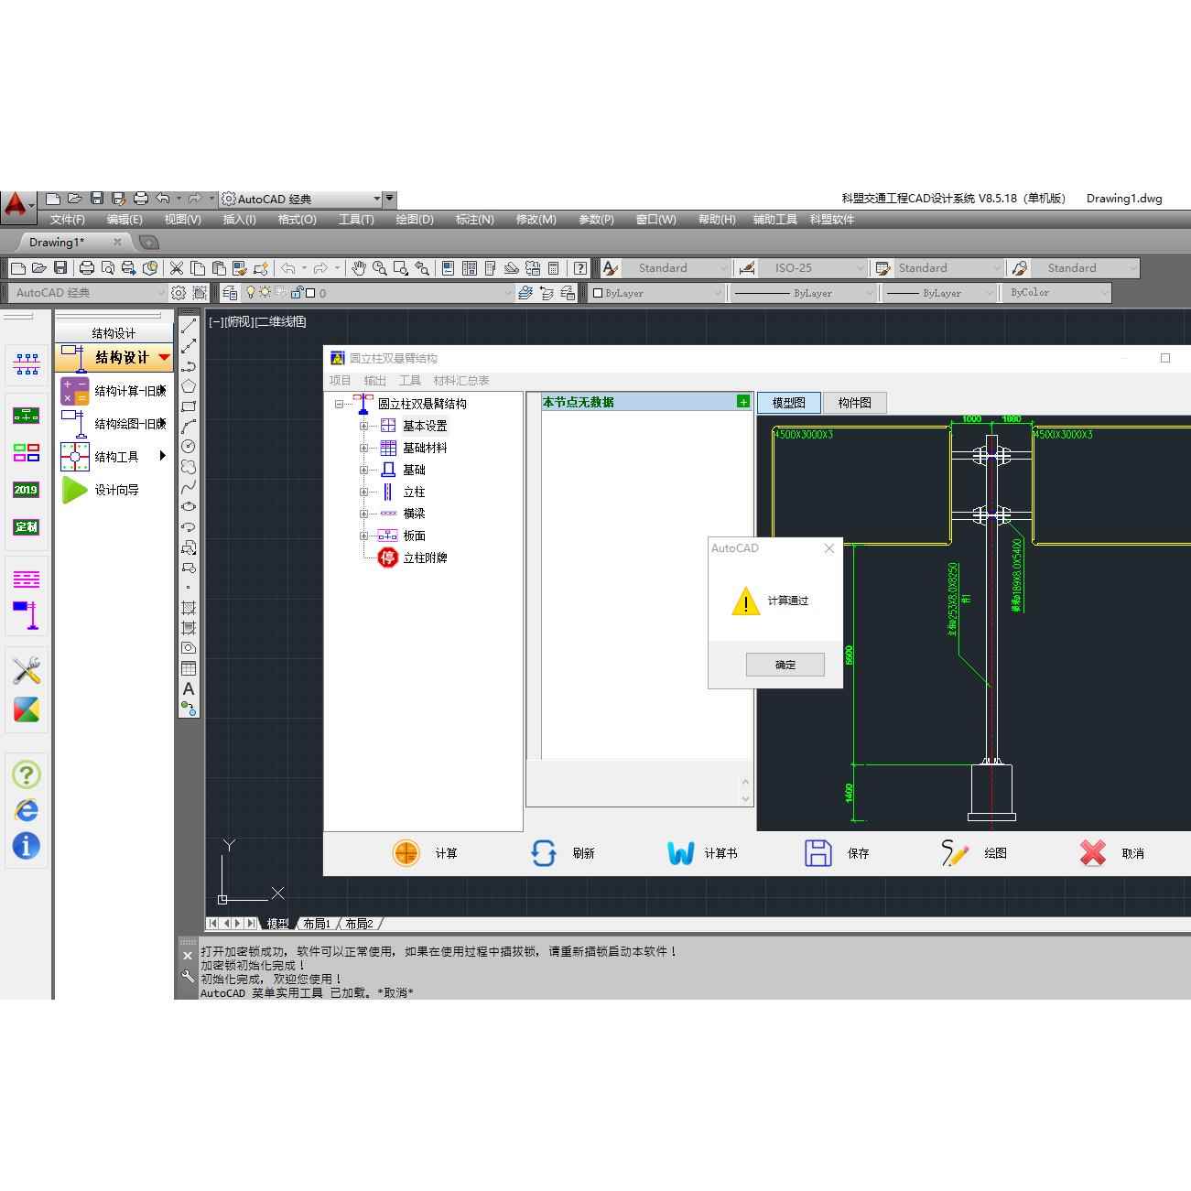Open the 绘图(D) menu
The height and width of the screenshot is (1191, 1191).
pyautogui.click(x=415, y=220)
